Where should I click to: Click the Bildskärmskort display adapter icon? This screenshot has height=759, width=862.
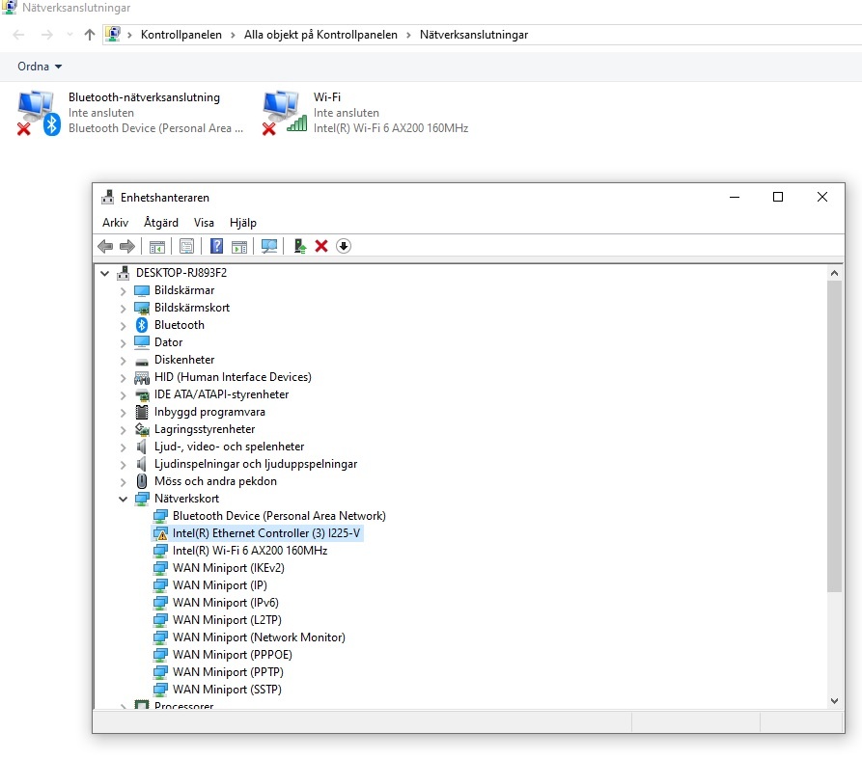pyautogui.click(x=142, y=308)
